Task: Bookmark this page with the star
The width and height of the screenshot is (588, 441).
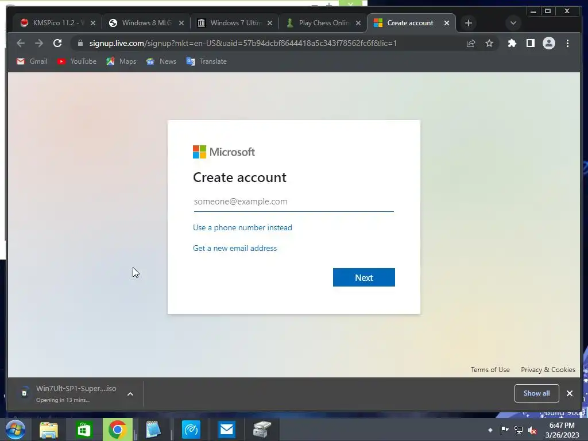Action: coord(489,43)
